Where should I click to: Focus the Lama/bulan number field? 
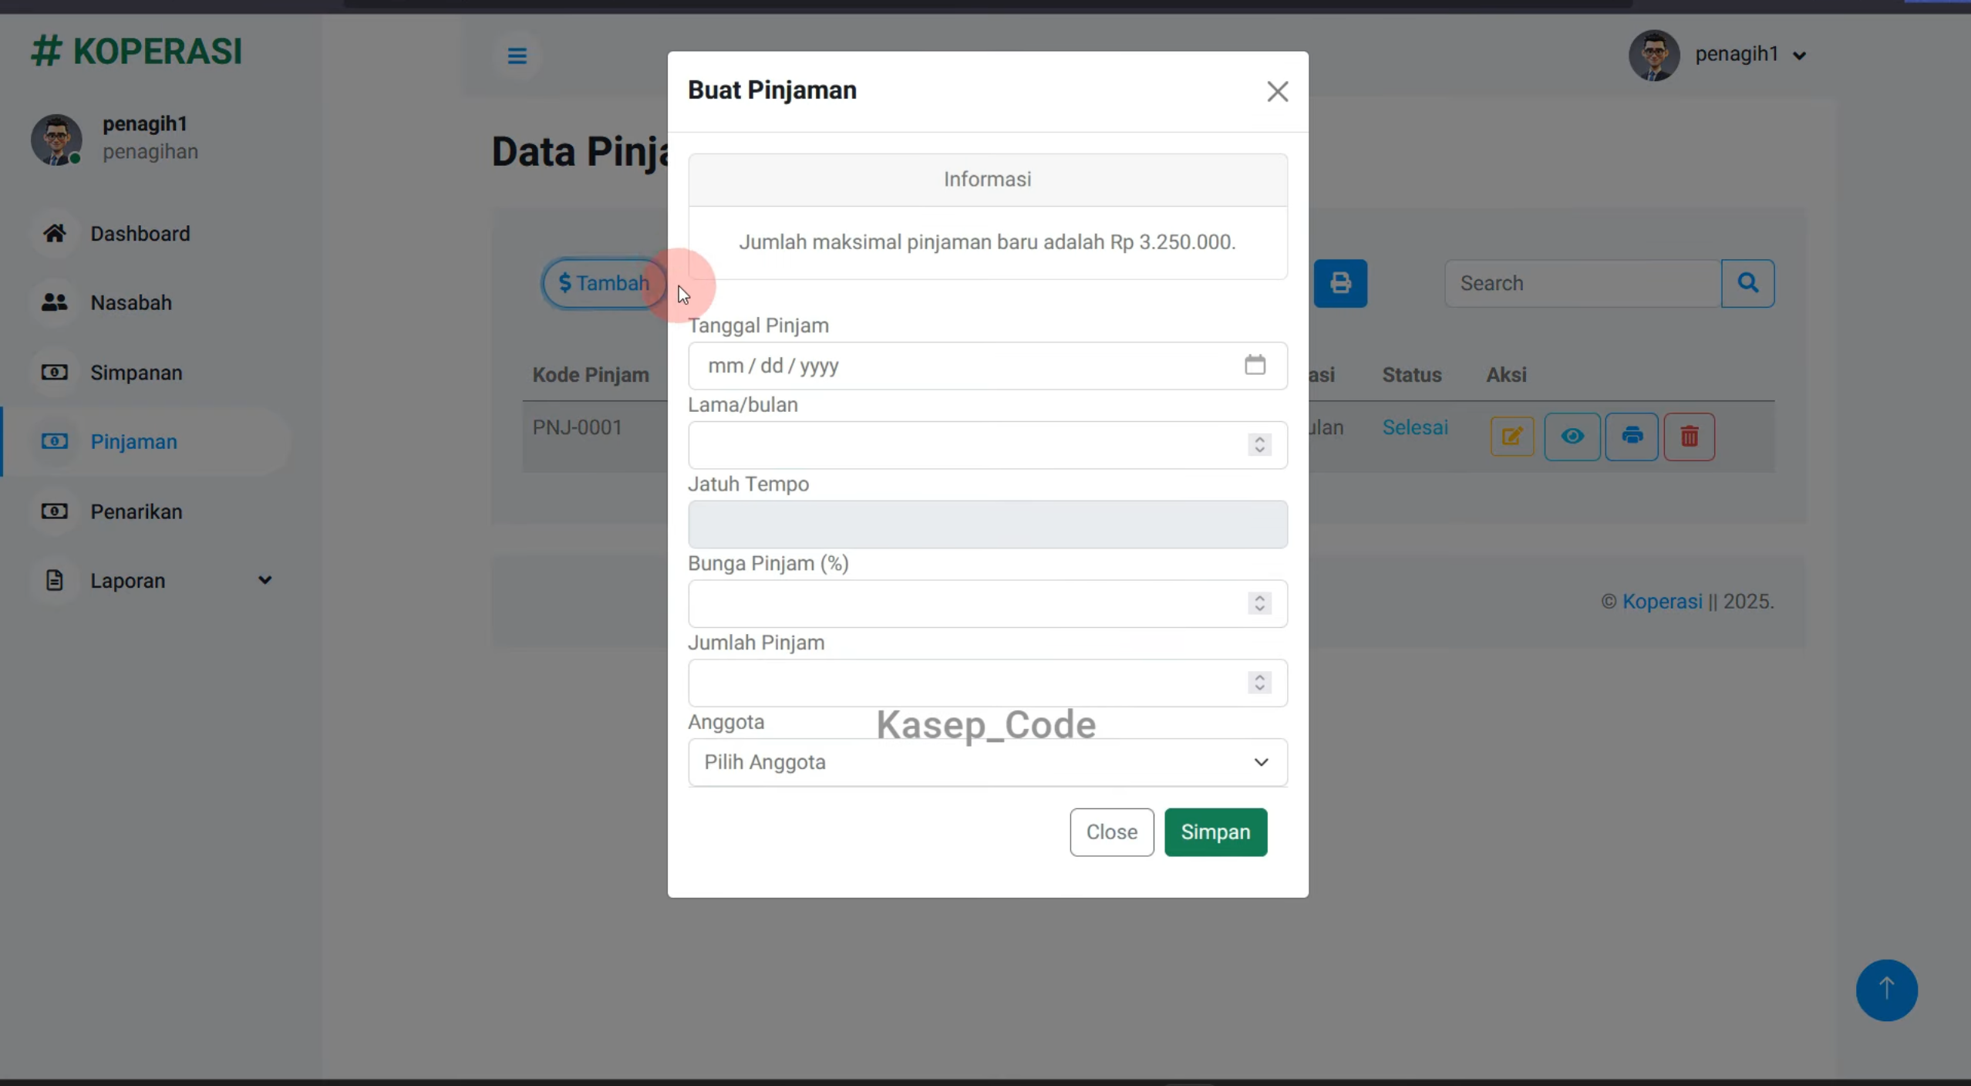pos(987,445)
